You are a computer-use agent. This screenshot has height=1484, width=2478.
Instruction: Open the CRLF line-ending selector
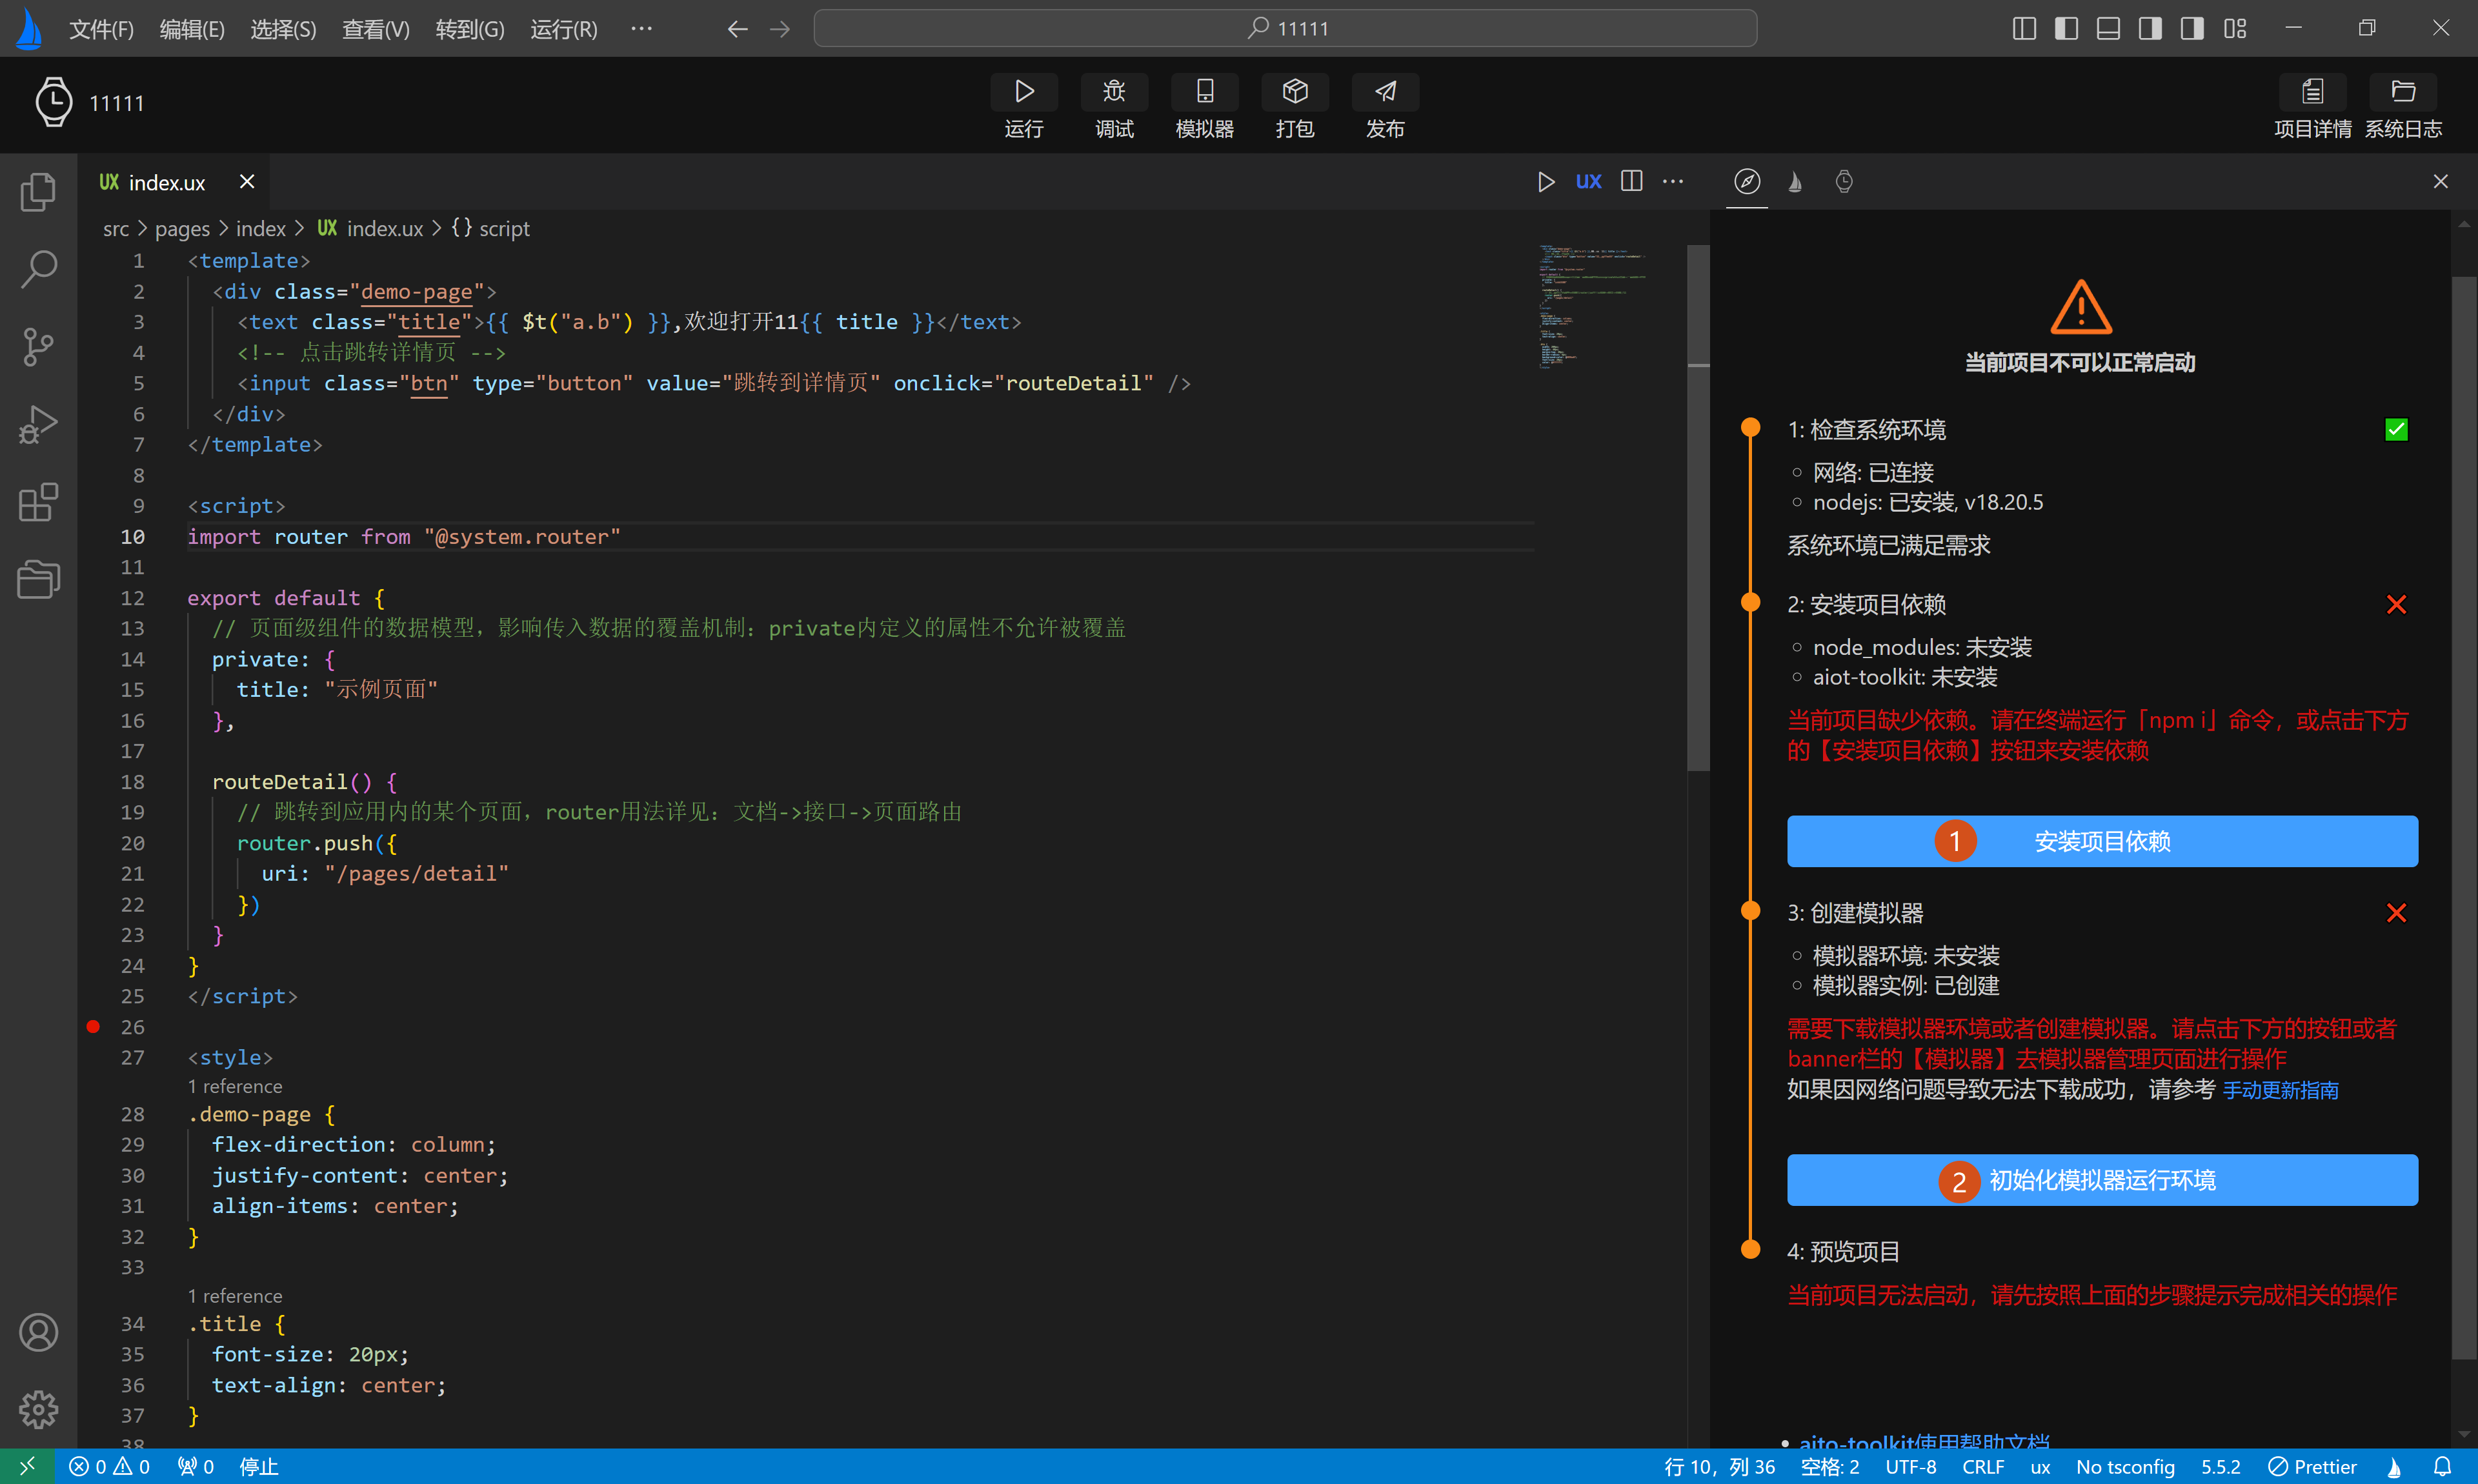(1982, 1467)
